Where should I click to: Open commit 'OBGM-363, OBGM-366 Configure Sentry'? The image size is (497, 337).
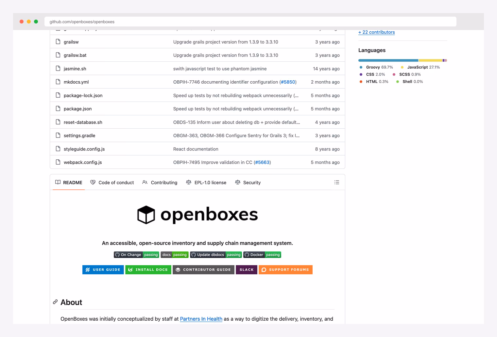click(x=236, y=136)
